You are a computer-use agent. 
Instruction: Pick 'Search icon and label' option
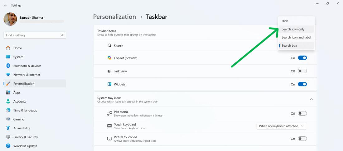tap(296, 37)
